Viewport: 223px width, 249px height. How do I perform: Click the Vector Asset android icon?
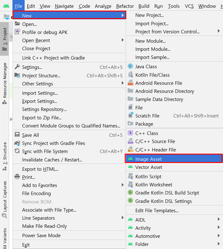point(130,167)
